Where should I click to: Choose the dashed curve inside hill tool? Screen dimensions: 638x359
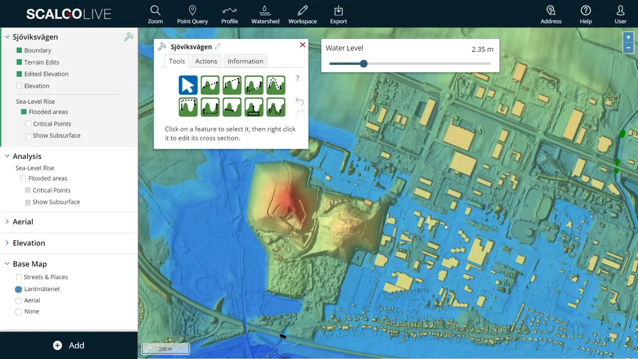pyautogui.click(x=276, y=107)
